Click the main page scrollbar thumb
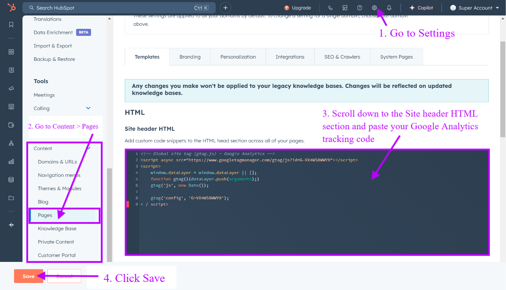 click(x=503, y=89)
